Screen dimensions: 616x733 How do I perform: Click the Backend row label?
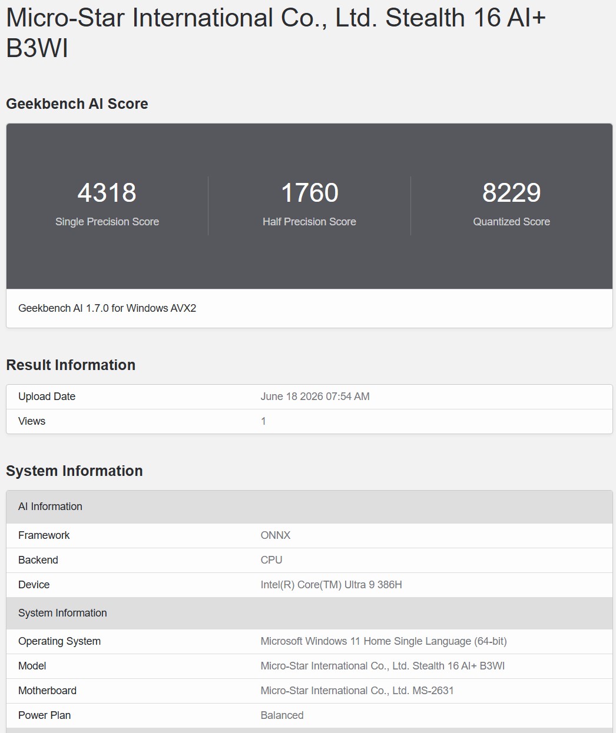click(38, 560)
